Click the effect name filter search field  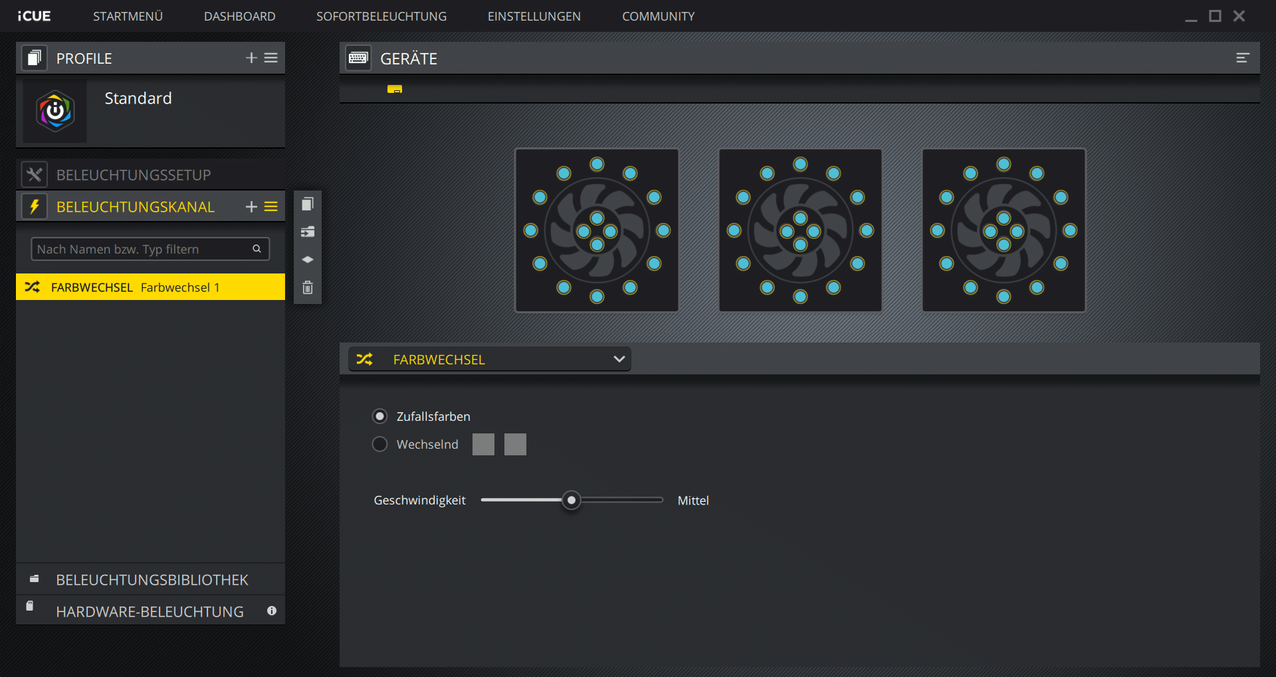[143, 250]
